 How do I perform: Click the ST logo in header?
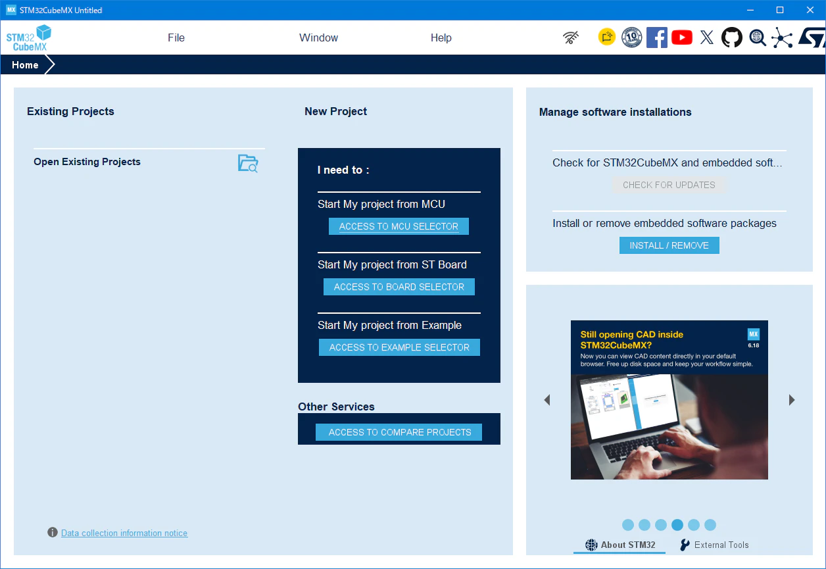tap(812, 37)
